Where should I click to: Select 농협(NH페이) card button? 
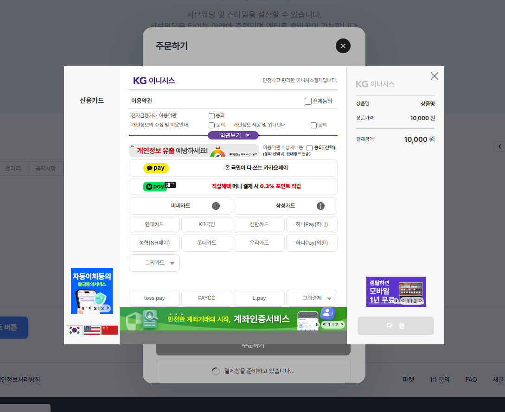[154, 243]
